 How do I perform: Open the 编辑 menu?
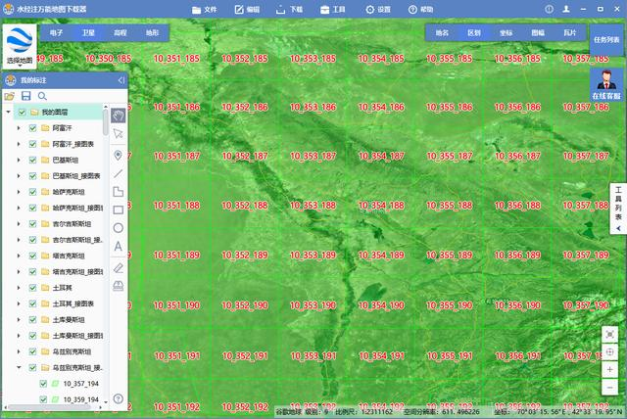pyautogui.click(x=247, y=10)
